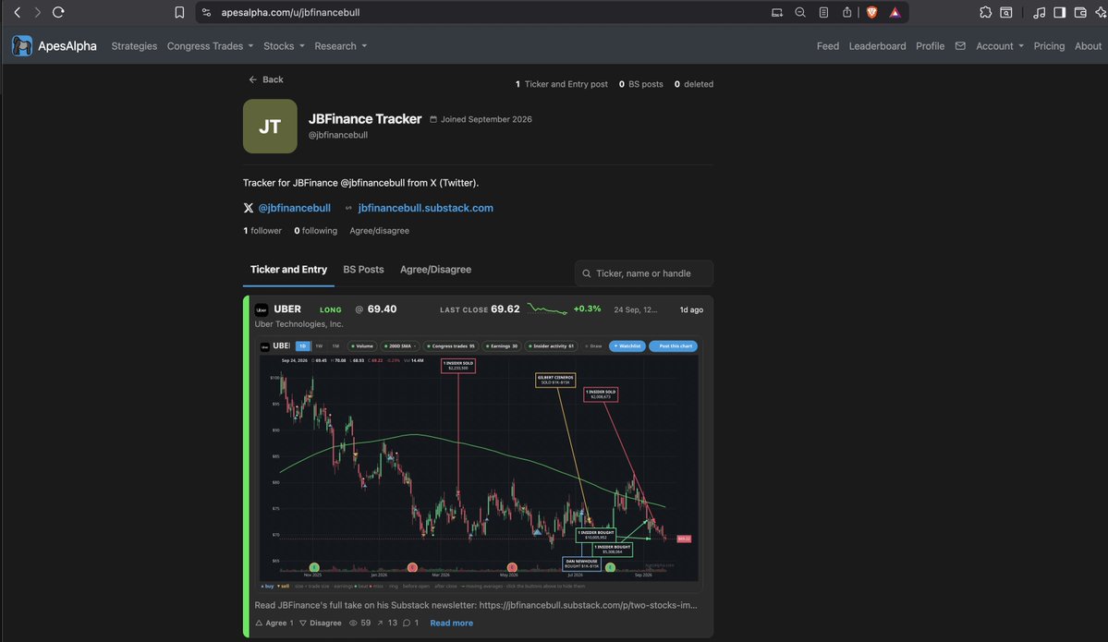Image resolution: width=1108 pixels, height=642 pixels.
Task: Open @jbfinancebull X profile link
Action: click(x=294, y=208)
